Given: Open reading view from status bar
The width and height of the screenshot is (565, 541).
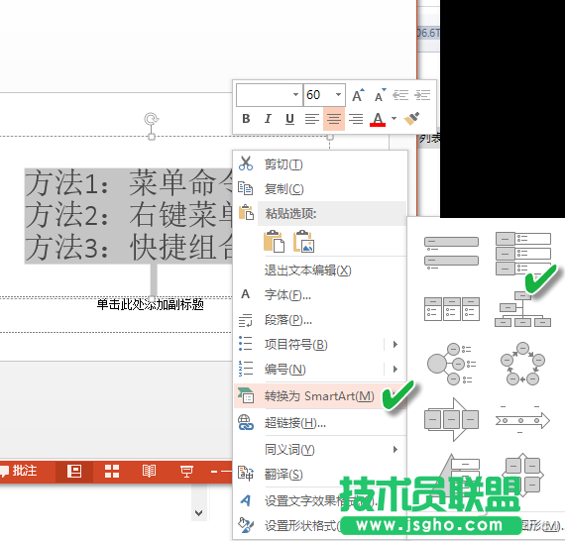Looking at the screenshot, I should pos(149,471).
